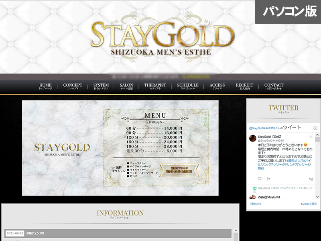This screenshot has width=321, height=241.
Task: Like the StayGold tweet with heart icon
Action: pos(260,179)
